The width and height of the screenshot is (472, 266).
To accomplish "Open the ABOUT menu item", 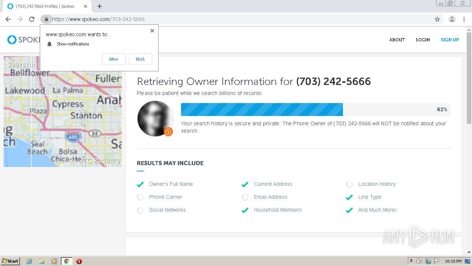I will coord(397,40).
